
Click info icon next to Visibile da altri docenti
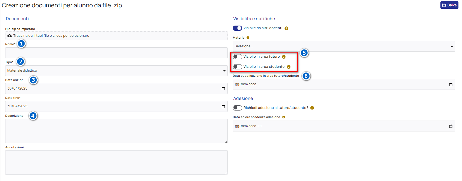[286, 28]
